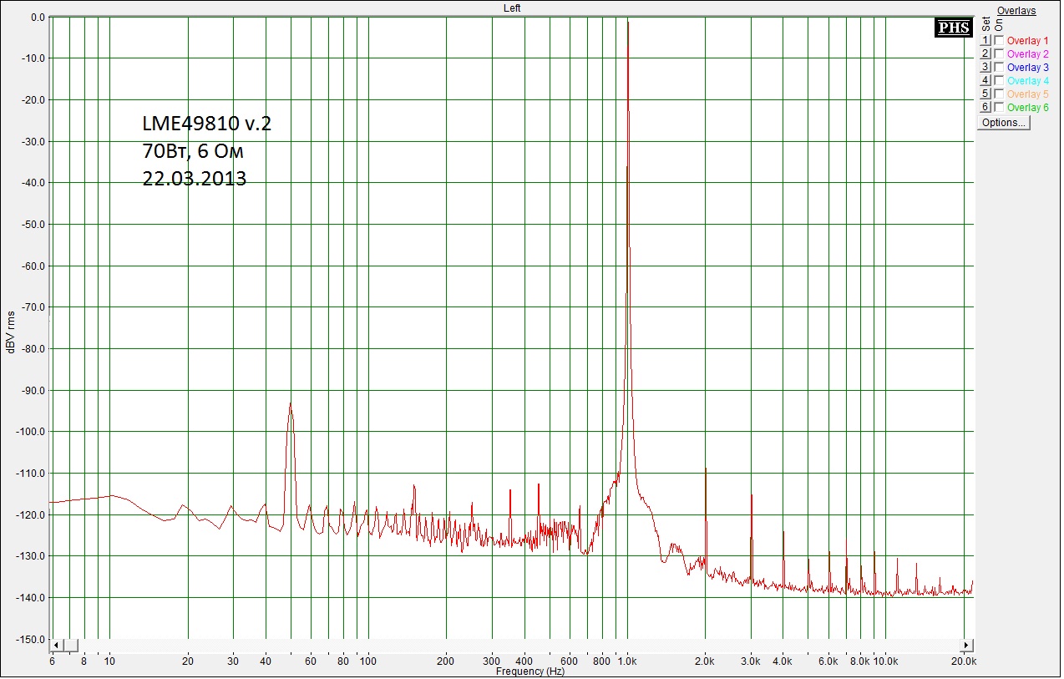Click the frequency axis scrollbar thumb
Image resolution: width=1064 pixels, height=679 pixels.
tap(70, 646)
